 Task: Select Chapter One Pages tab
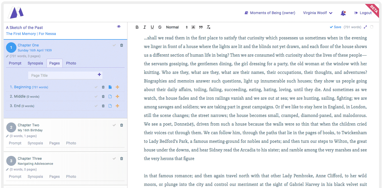coord(55,63)
